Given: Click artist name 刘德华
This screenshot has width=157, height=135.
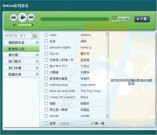Looking at the screenshot, I should coord(85,72).
